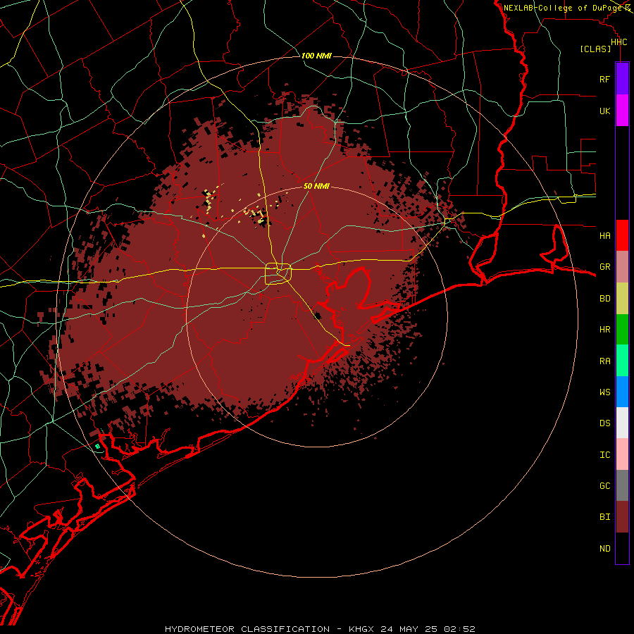634x634 pixels.
Task: Click the RF legend label
Action: (604, 80)
